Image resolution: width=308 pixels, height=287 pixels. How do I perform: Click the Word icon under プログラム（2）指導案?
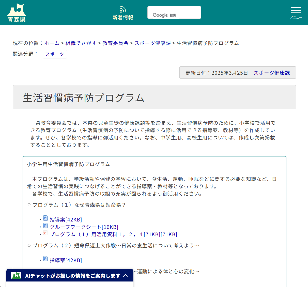pyautogui.click(x=45, y=259)
